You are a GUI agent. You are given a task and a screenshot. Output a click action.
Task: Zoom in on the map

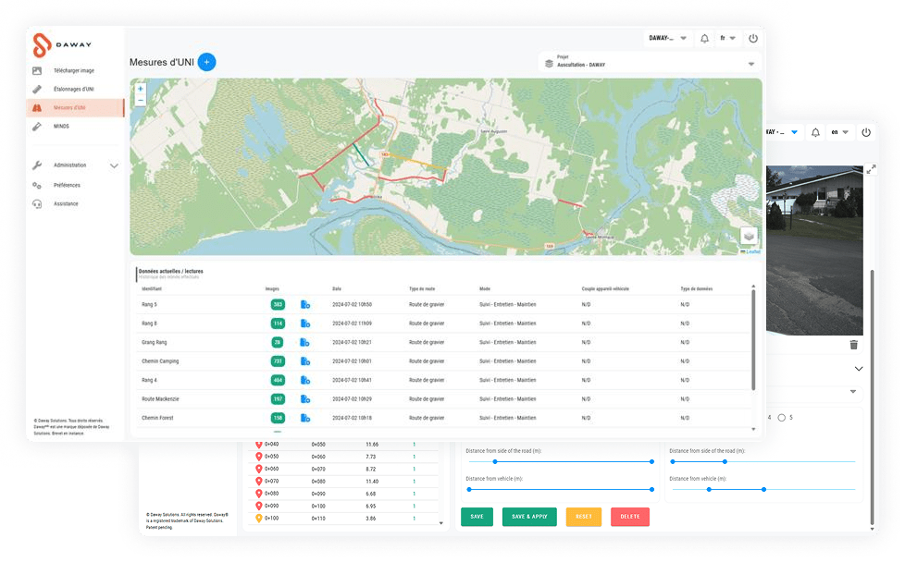[x=141, y=90]
